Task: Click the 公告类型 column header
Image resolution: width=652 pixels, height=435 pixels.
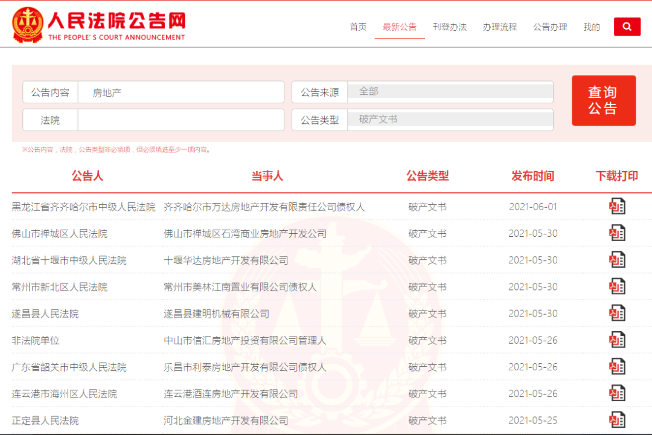Action: 427,176
